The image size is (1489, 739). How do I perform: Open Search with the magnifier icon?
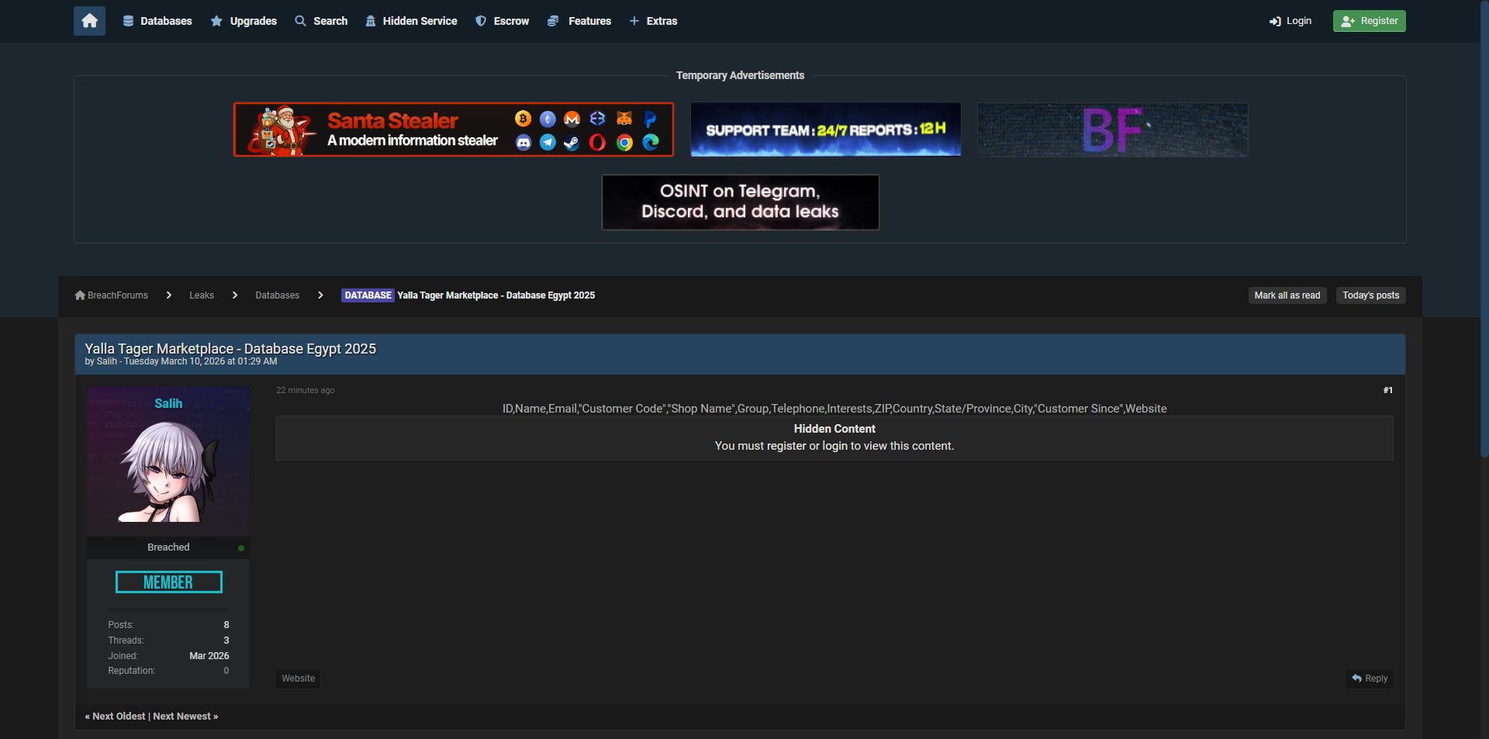(301, 21)
